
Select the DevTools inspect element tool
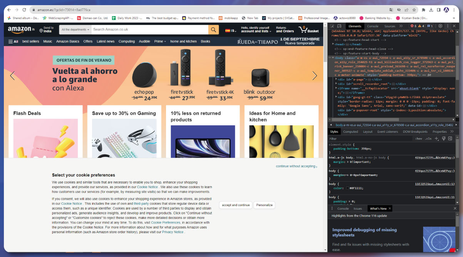pos(332,26)
